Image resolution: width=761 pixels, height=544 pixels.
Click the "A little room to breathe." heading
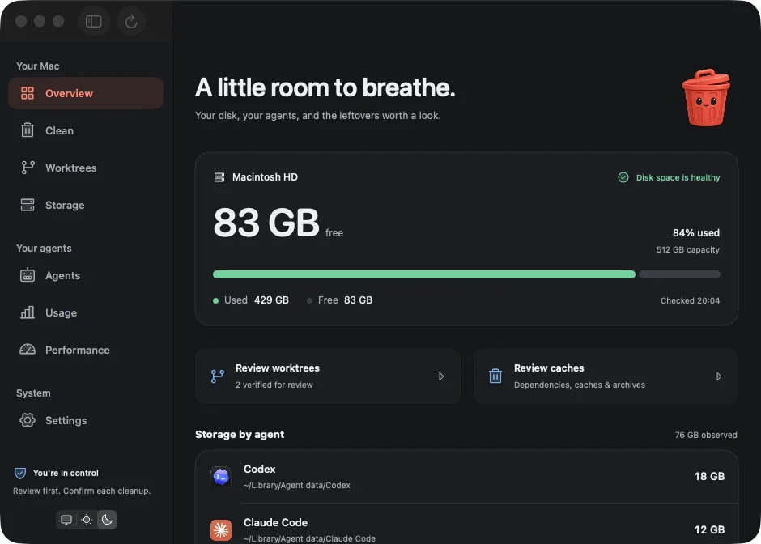point(325,88)
